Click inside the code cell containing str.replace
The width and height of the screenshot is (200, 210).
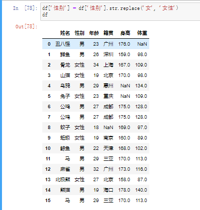[120, 11]
